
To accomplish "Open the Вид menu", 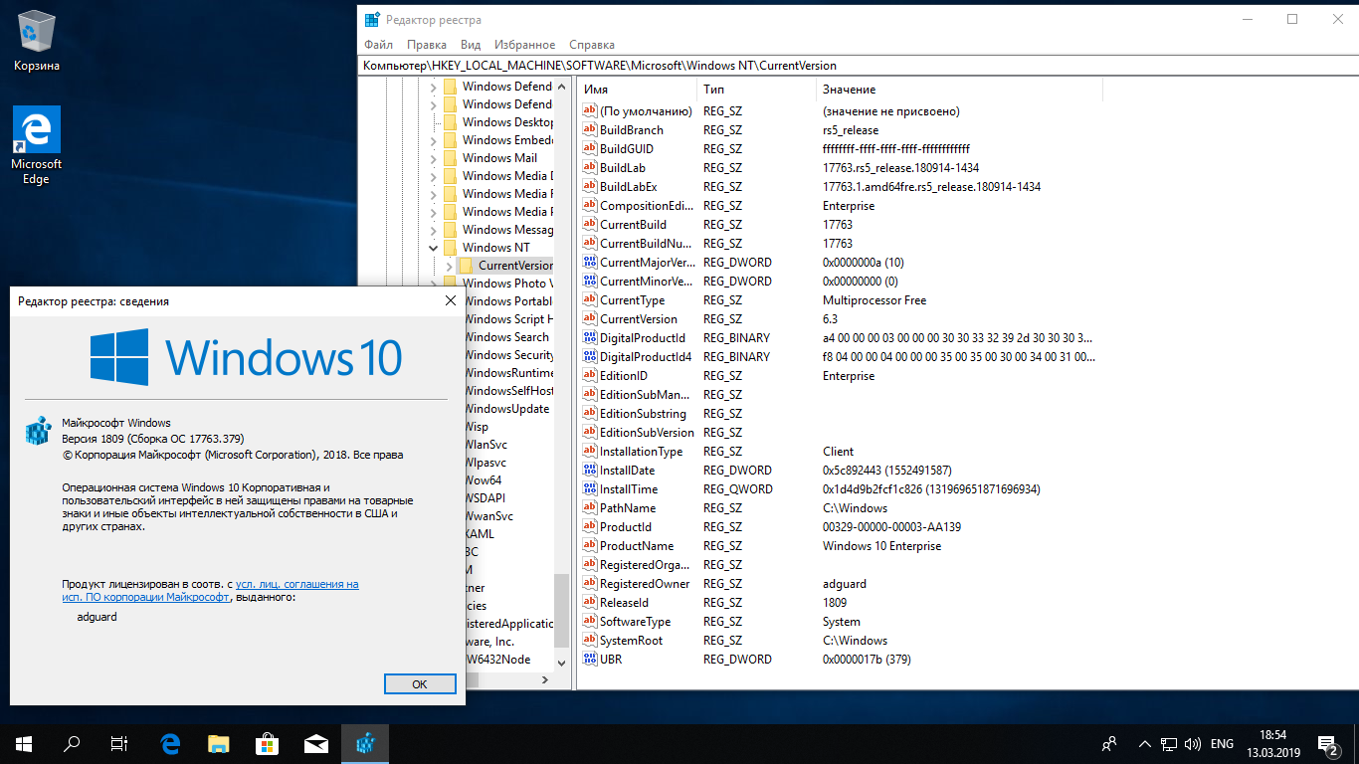I will coord(471,45).
